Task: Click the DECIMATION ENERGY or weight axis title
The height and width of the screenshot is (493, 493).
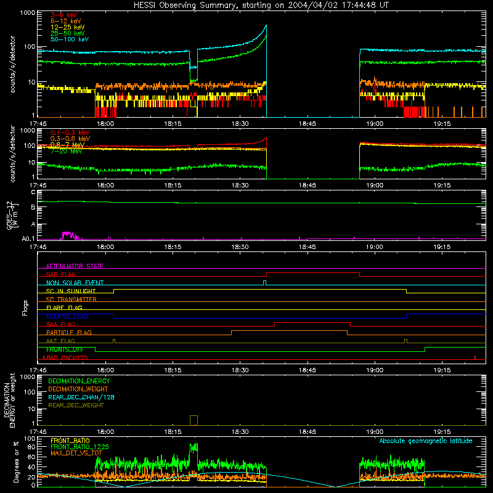Action: (x=9, y=400)
